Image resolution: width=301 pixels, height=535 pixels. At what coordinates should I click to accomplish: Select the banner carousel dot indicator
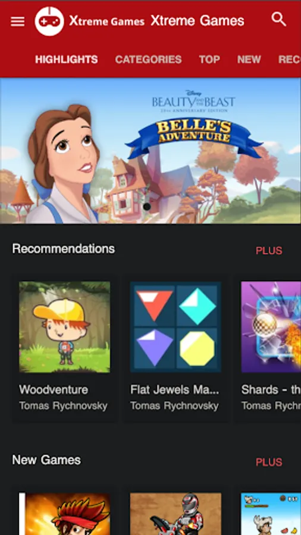coord(147,206)
